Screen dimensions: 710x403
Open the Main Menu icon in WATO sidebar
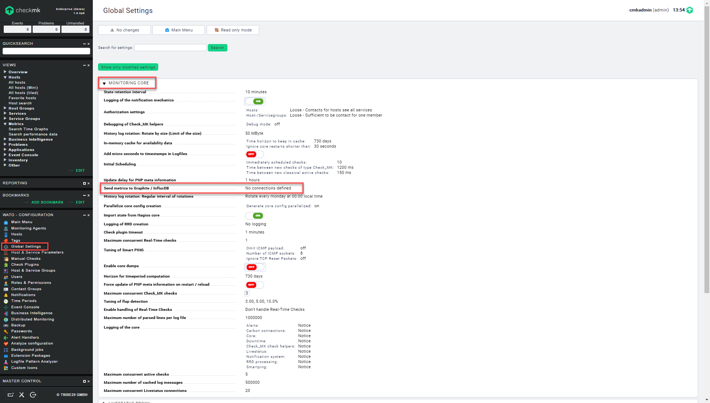point(6,222)
